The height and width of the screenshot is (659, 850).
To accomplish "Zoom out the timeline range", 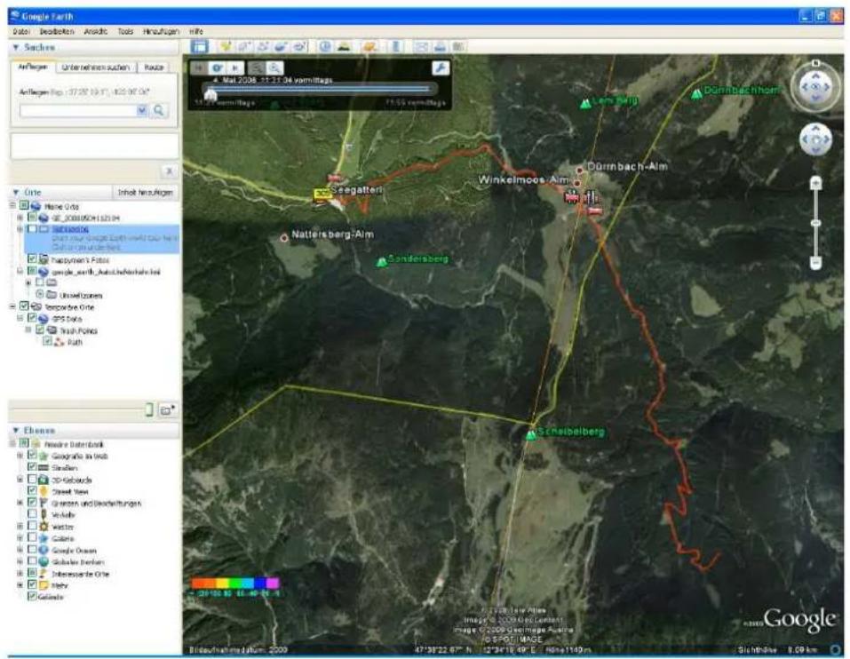I will click(257, 67).
